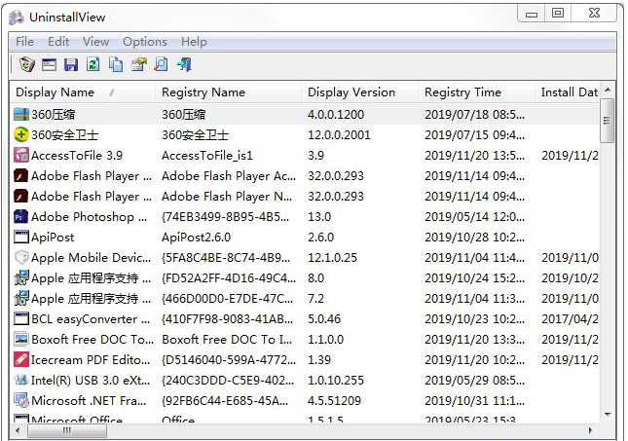The image size is (628, 441).
Task: Click the Copy Selected Items toolbar icon
Action: tap(116, 64)
